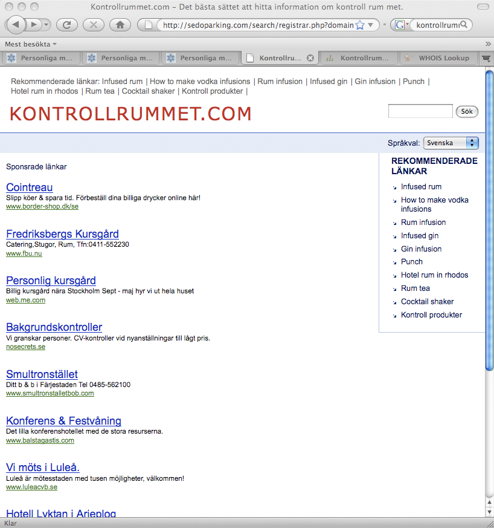Open the Språkval language dropdown

pyautogui.click(x=451, y=143)
